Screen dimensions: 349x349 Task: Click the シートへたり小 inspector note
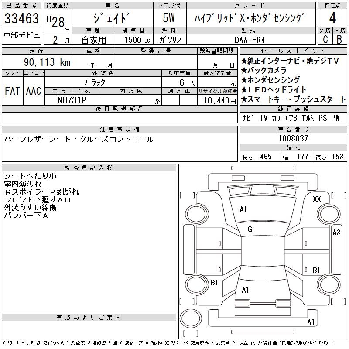pos(30,176)
